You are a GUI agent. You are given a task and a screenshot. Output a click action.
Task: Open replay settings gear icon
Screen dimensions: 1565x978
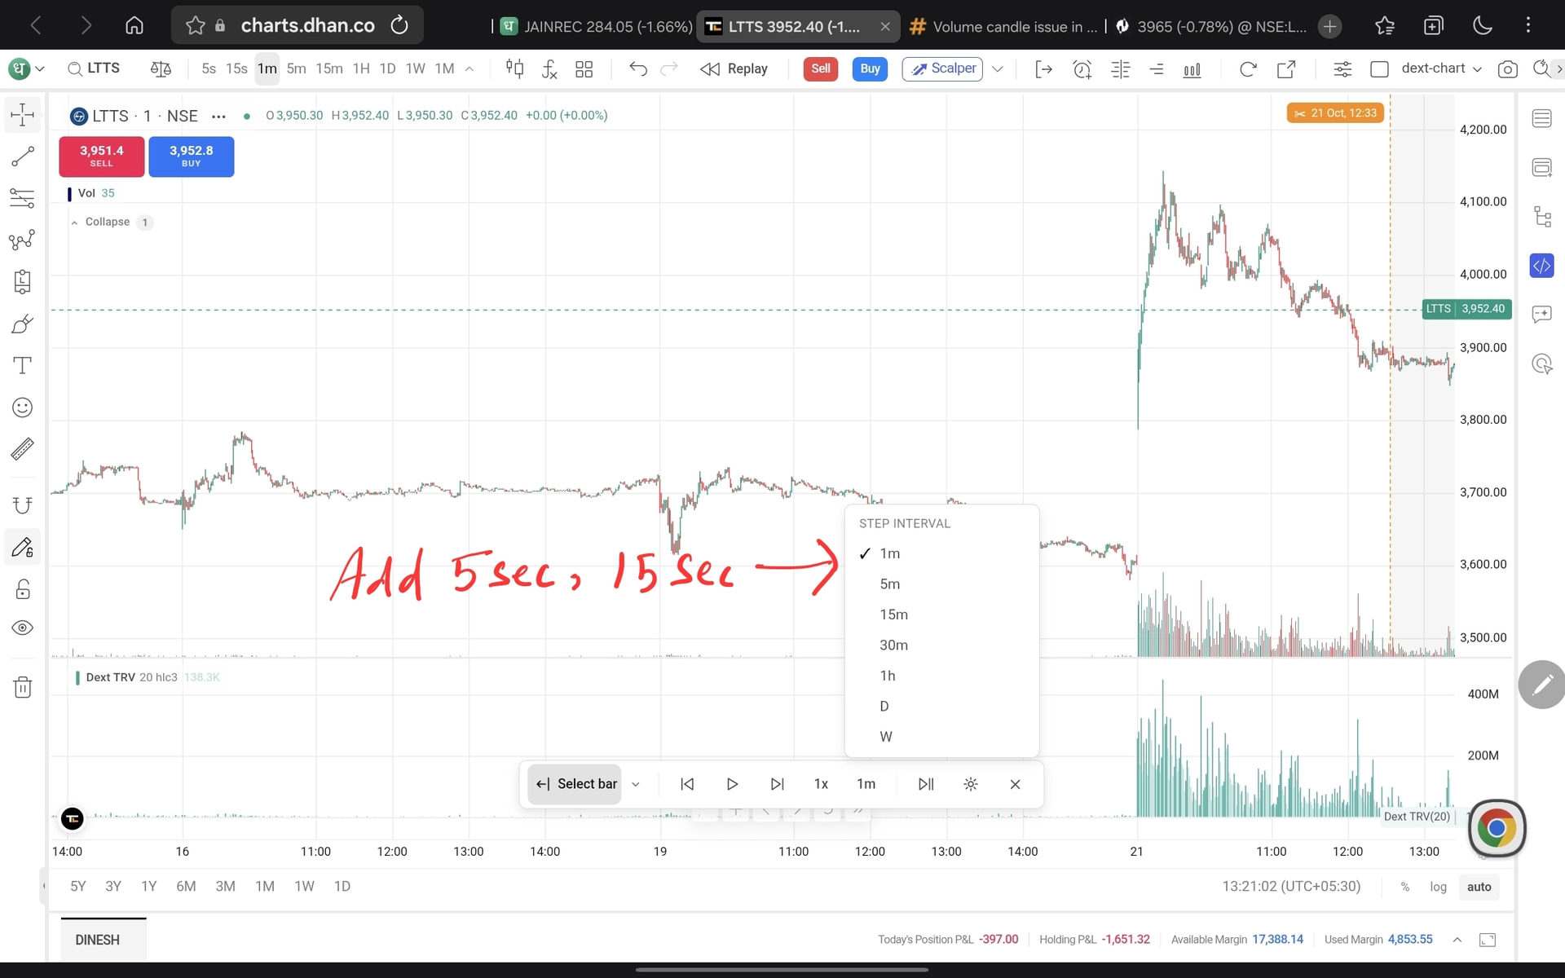[x=970, y=784]
